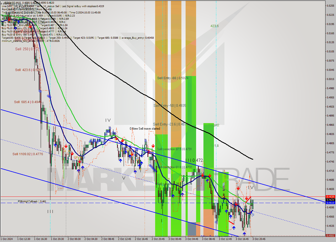Click the 'I I I' wave label under FSB line

pos(50,211)
